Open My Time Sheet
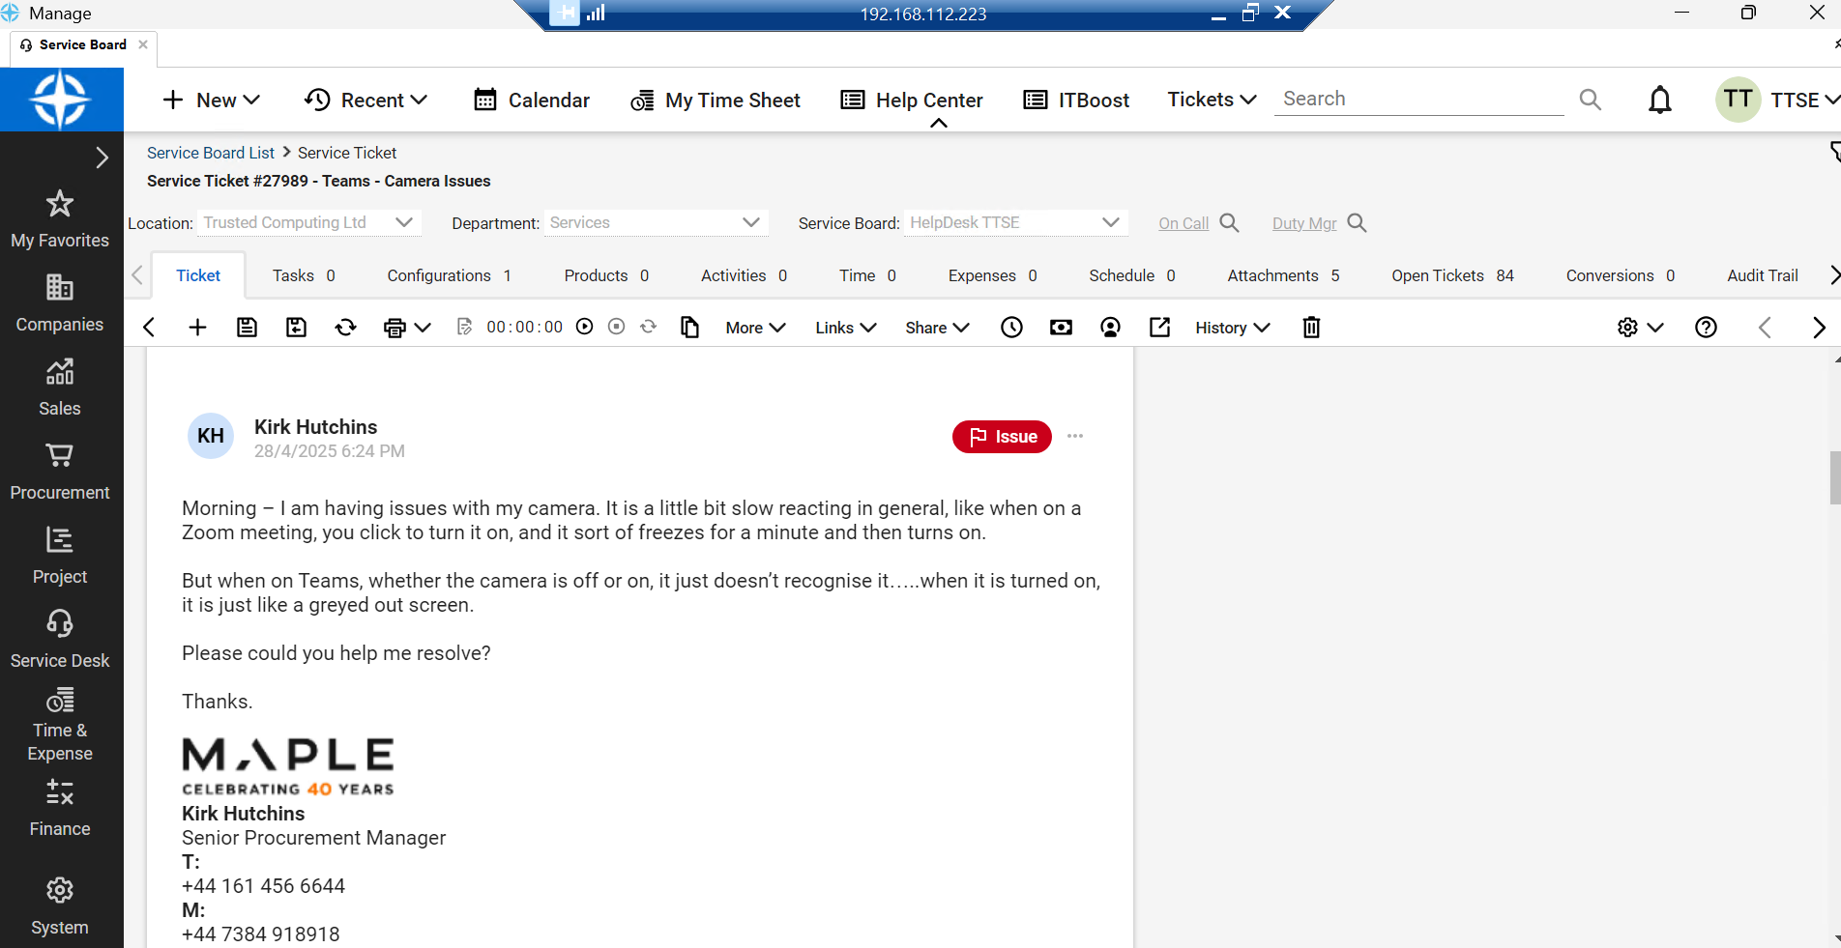 coord(716,100)
